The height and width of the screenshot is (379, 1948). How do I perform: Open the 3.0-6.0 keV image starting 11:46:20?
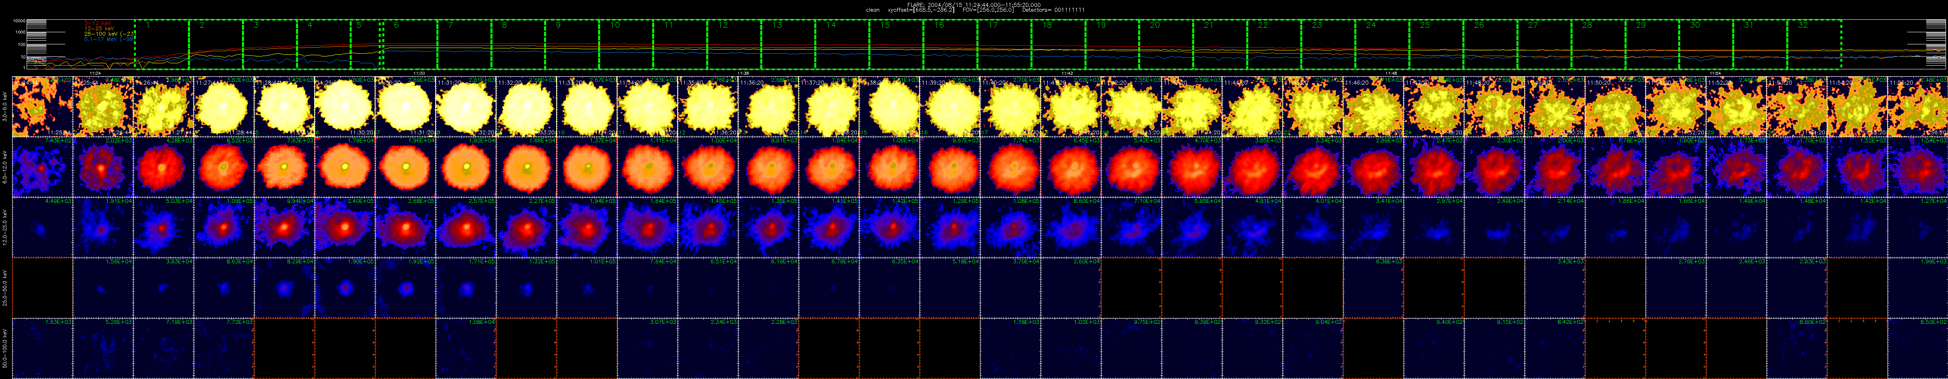pos(1374,107)
